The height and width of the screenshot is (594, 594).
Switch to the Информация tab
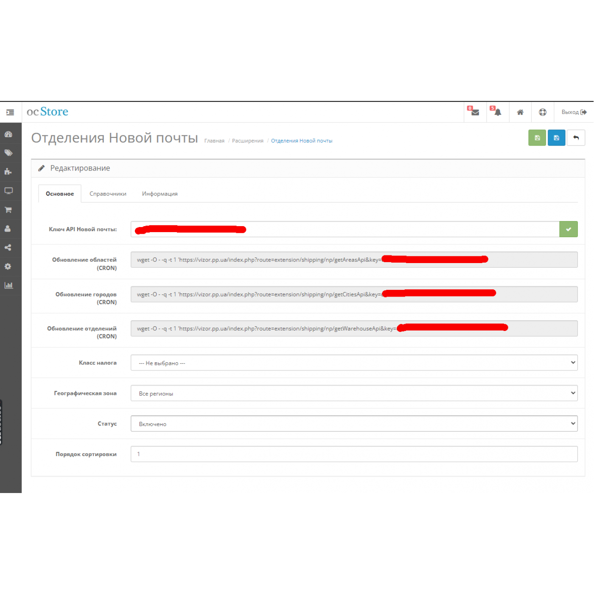(x=160, y=194)
